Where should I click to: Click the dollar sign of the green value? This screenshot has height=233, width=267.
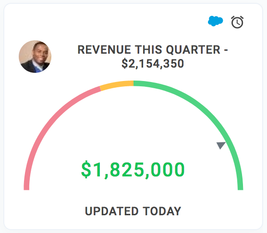(x=86, y=169)
